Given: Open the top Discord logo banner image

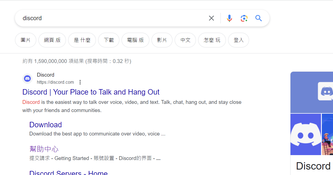Looking at the screenshot, I should (x=312, y=92).
